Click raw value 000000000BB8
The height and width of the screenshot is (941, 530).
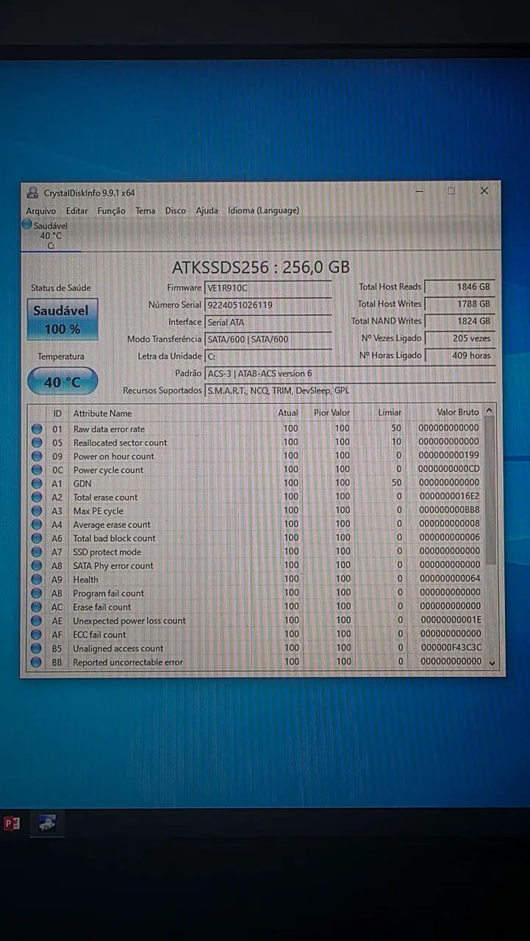click(x=448, y=510)
